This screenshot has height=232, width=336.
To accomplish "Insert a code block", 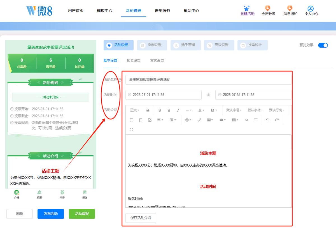I will pyautogui.click(x=247, y=120).
